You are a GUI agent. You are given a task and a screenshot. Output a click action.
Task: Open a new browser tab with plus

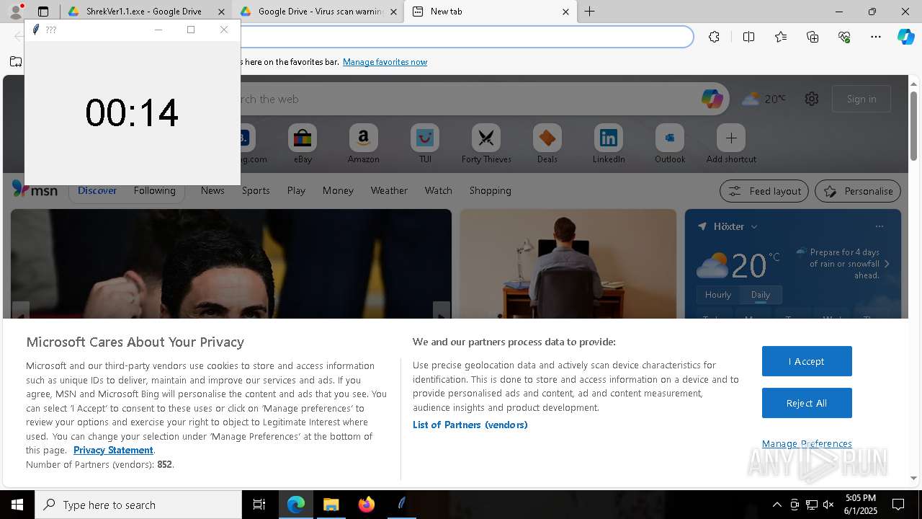(x=589, y=12)
